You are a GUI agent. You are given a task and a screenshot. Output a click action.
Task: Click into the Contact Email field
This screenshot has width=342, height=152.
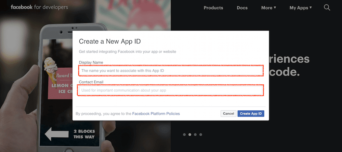[171, 90]
